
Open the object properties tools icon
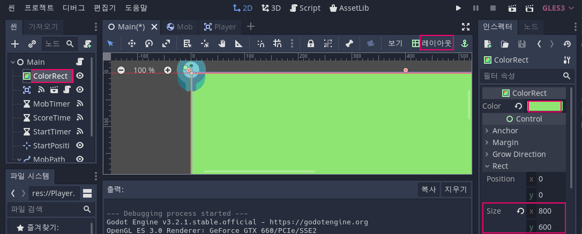pos(566,60)
